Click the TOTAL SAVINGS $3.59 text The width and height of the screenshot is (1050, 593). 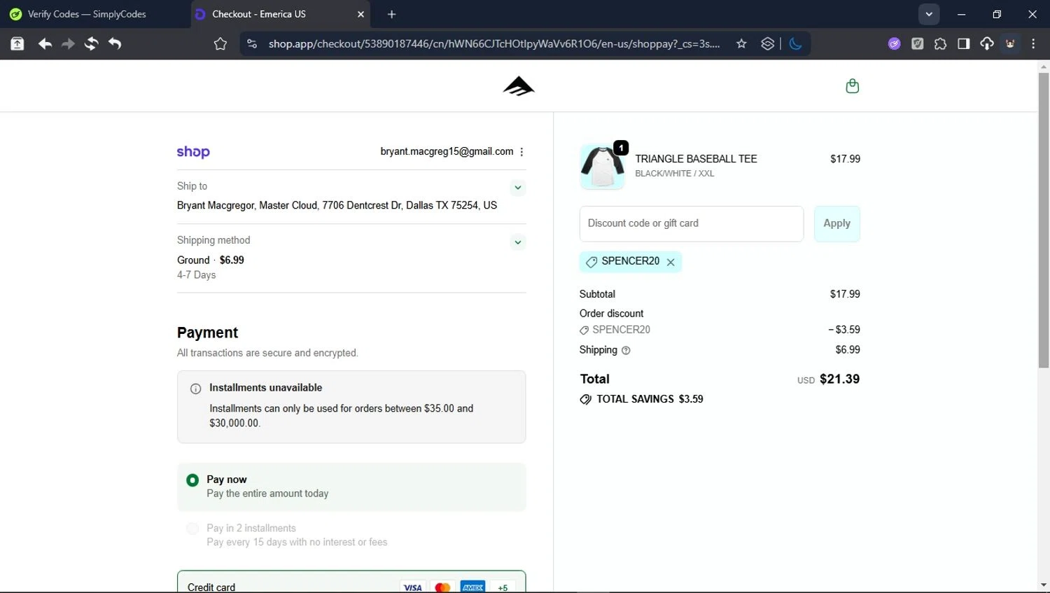pos(650,399)
